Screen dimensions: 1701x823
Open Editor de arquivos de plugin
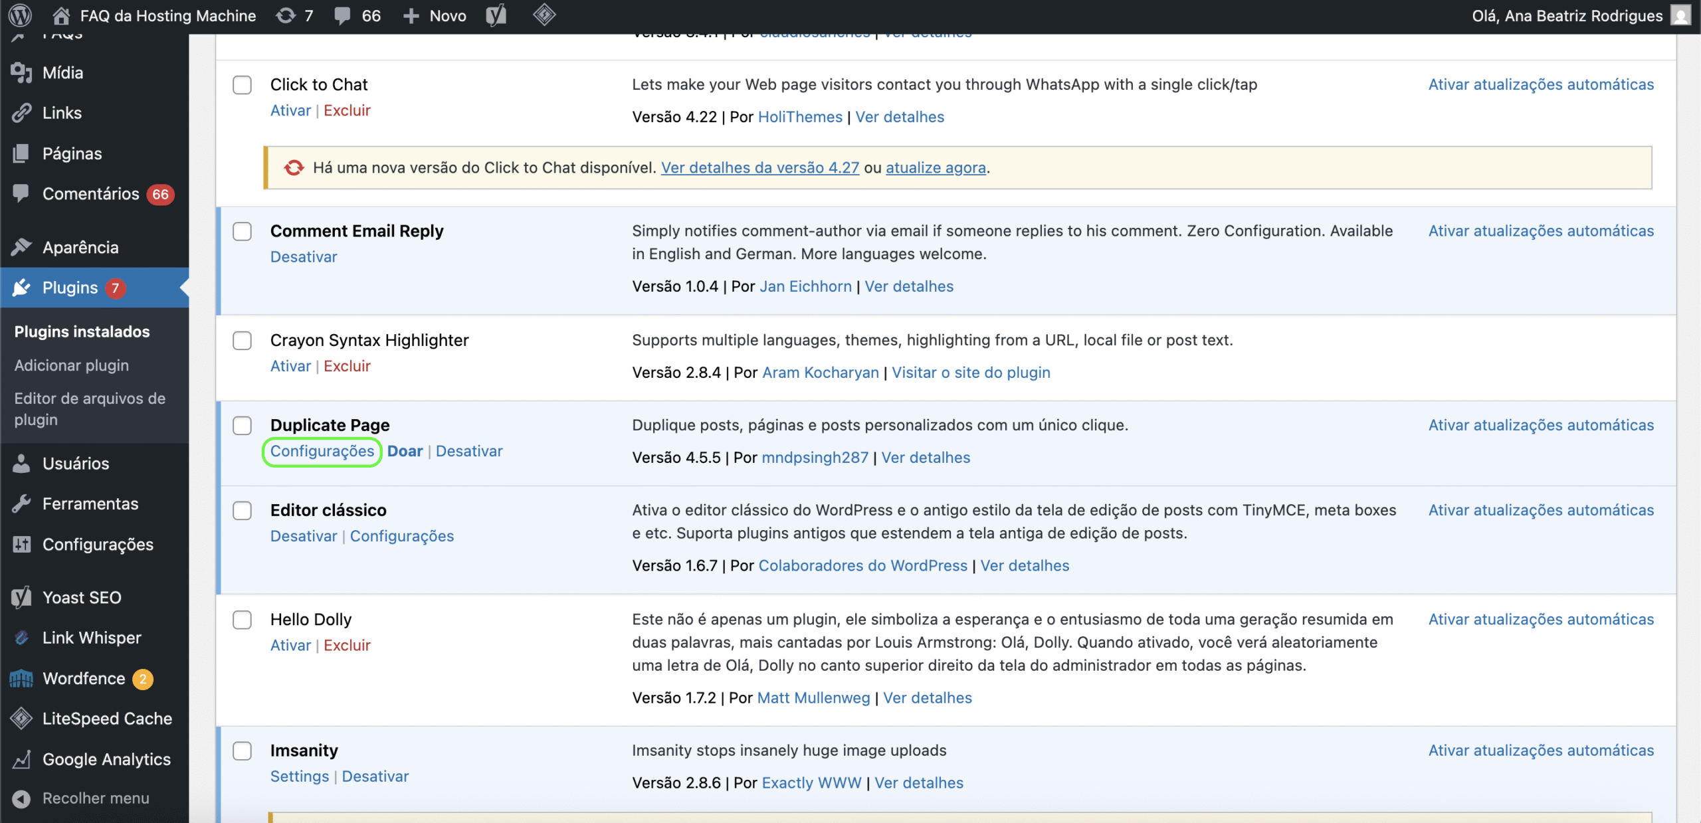coord(90,409)
